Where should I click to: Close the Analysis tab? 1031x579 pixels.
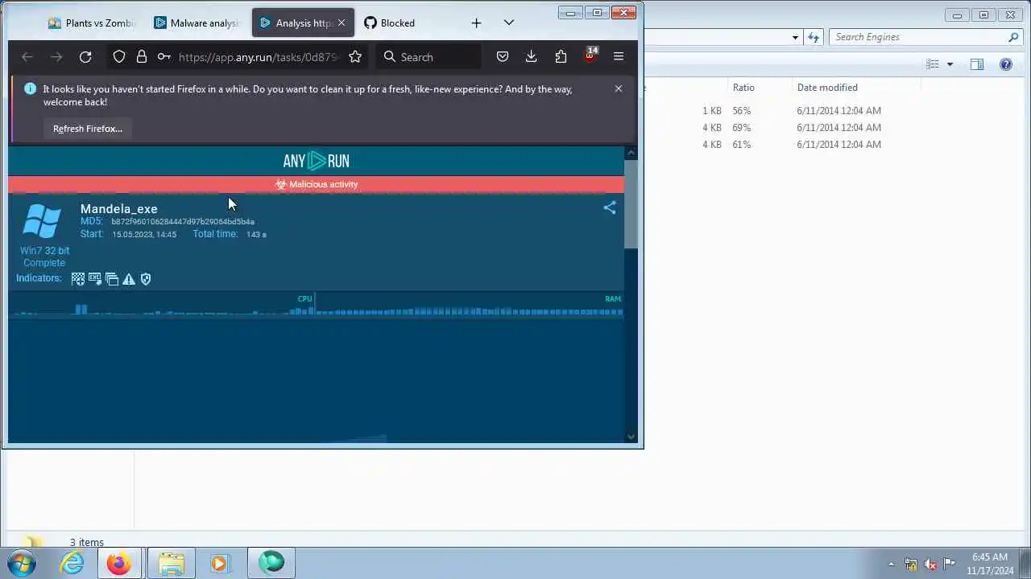(x=341, y=23)
